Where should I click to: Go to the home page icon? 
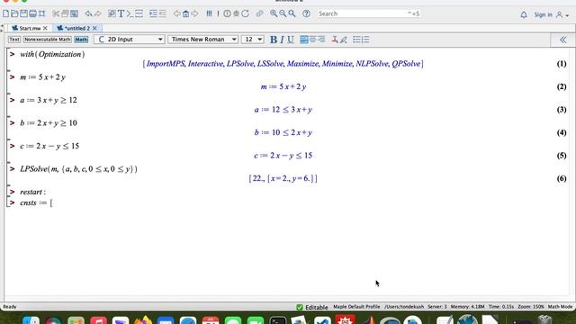[x=186, y=13]
